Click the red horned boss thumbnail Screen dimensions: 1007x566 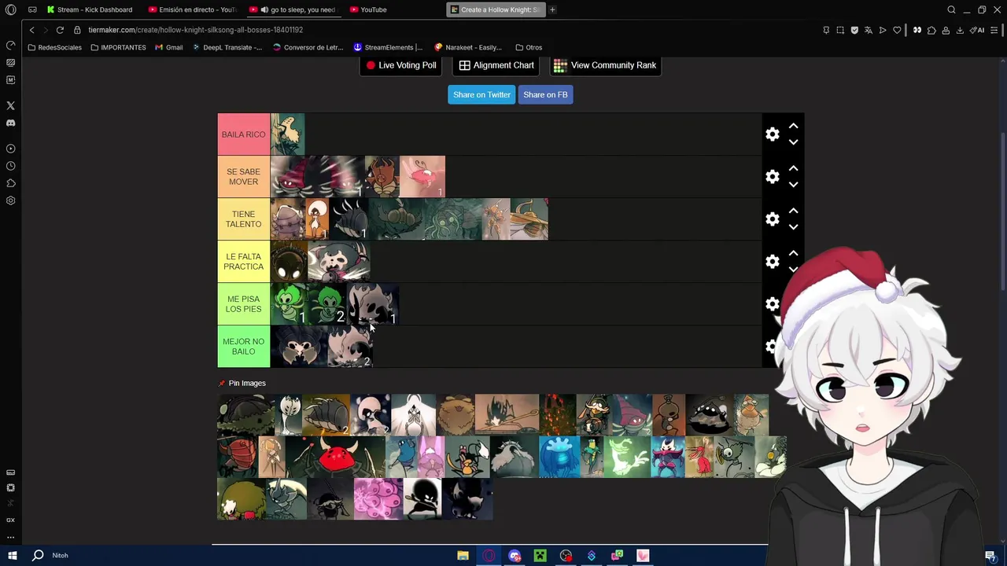tap(337, 457)
